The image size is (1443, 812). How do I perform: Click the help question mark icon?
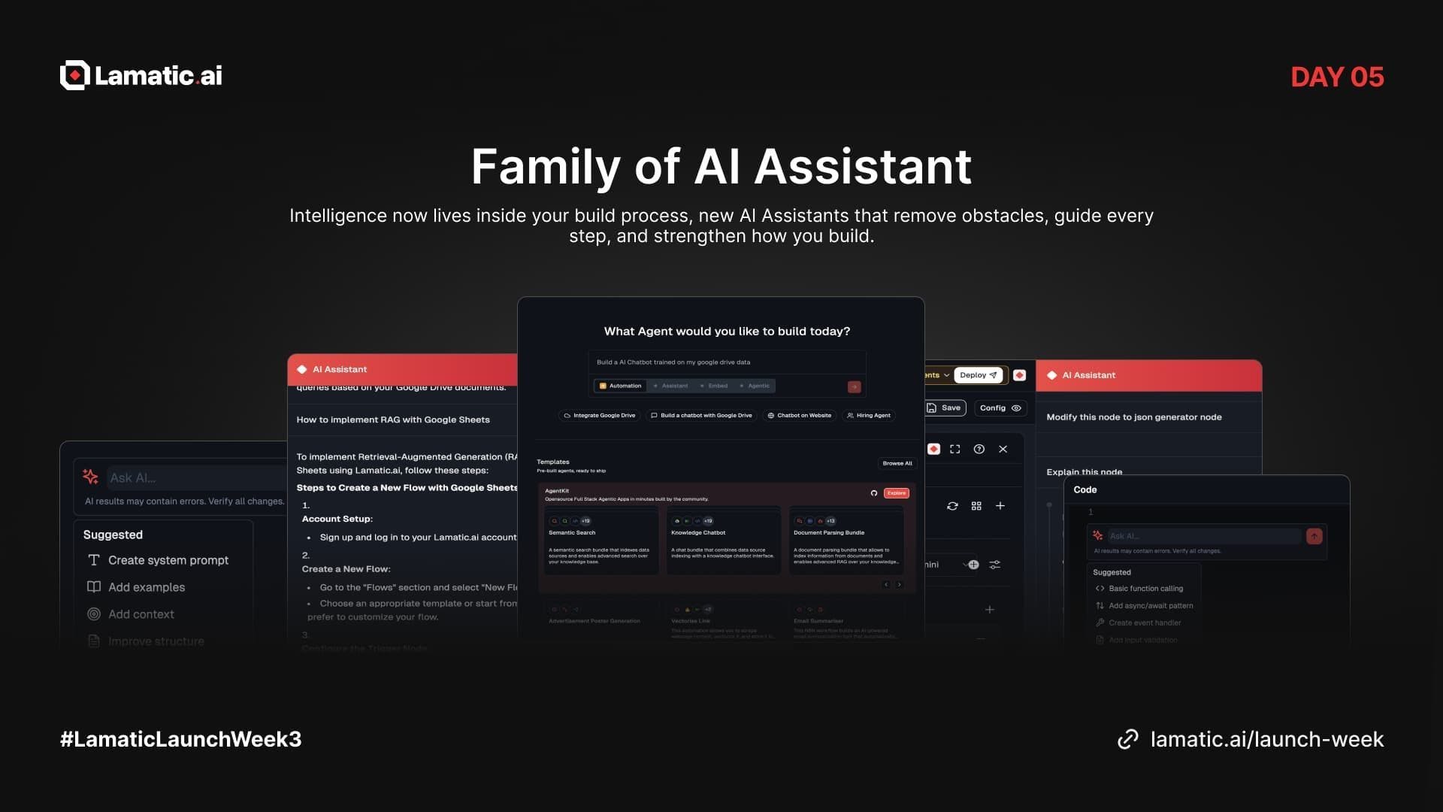click(x=979, y=449)
